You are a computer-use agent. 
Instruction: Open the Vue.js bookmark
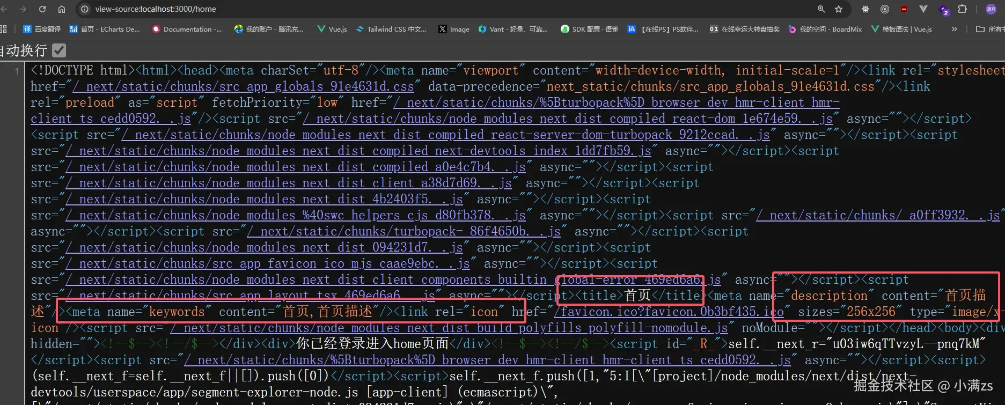tap(332, 29)
